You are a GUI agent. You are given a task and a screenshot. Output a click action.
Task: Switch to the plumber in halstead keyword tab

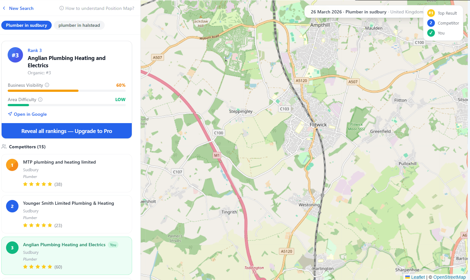tap(79, 25)
